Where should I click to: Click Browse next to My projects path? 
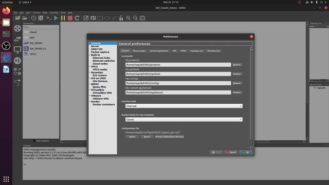point(237,65)
